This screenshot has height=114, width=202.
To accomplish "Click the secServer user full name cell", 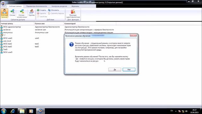I will [x=40, y=30].
